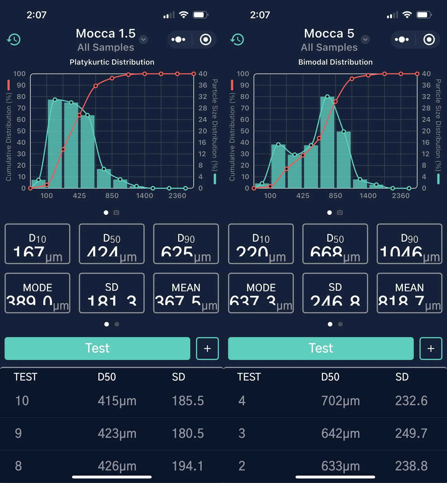This screenshot has width=447, height=483.
Task: Expand the Mocca 1.5 sample selector chevron
Action: [143, 40]
